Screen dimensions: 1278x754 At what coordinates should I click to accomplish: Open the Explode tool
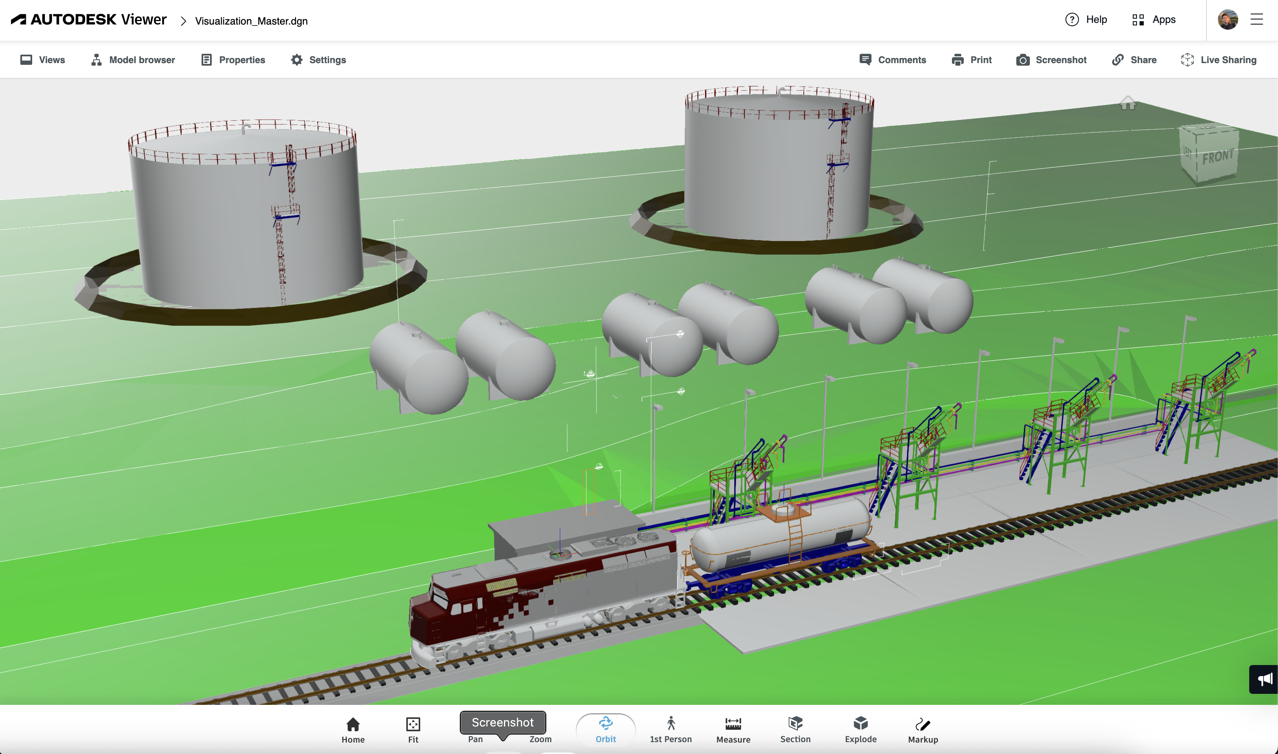click(x=860, y=730)
